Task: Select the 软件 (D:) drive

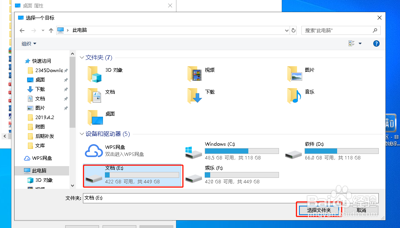Action: click(332, 151)
